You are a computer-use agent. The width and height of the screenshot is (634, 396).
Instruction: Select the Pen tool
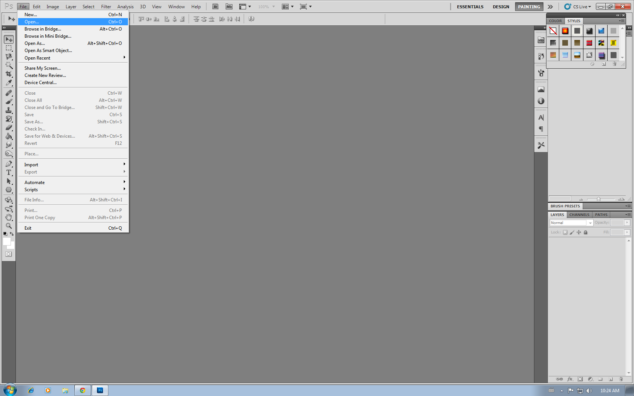click(x=9, y=164)
